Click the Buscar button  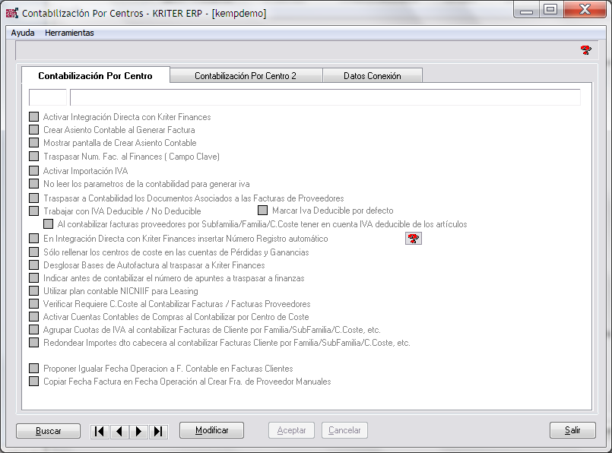pos(48,431)
